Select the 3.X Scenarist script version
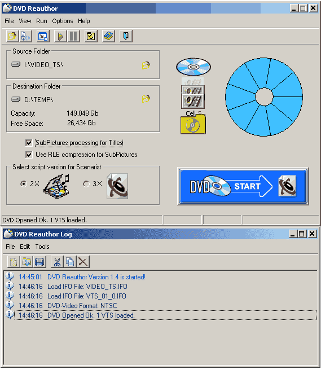The height and width of the screenshot is (369, 321). click(86, 184)
